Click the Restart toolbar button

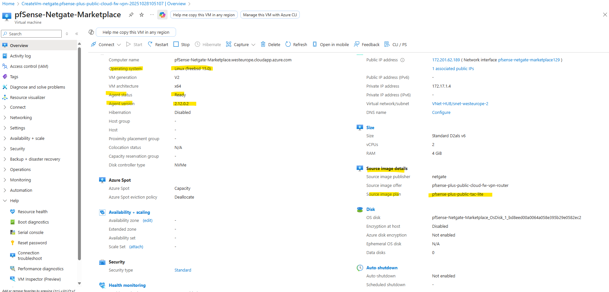tap(158, 44)
